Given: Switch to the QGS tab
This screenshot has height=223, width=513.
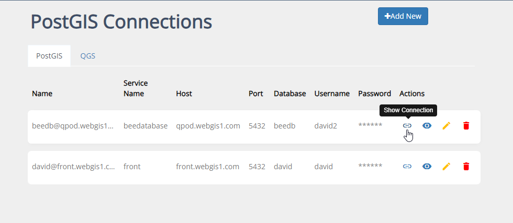Looking at the screenshot, I should pos(87,56).
